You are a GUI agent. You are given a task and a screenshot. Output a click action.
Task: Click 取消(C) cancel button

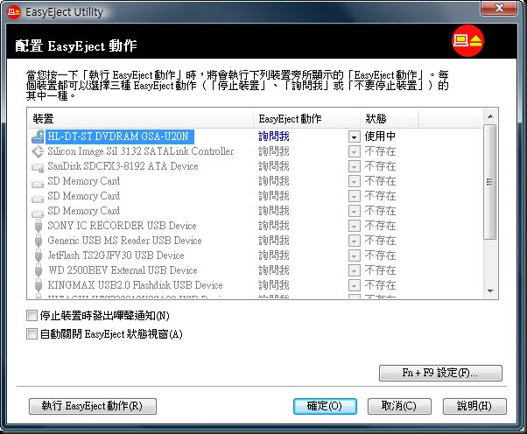(399, 406)
